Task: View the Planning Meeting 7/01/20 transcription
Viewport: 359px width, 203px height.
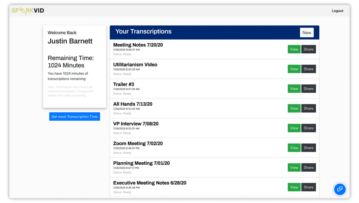Action: 294,168
